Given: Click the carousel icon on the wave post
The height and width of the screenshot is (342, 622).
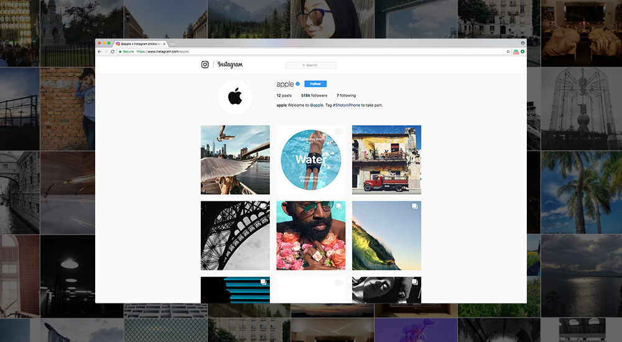Looking at the screenshot, I should [414, 206].
